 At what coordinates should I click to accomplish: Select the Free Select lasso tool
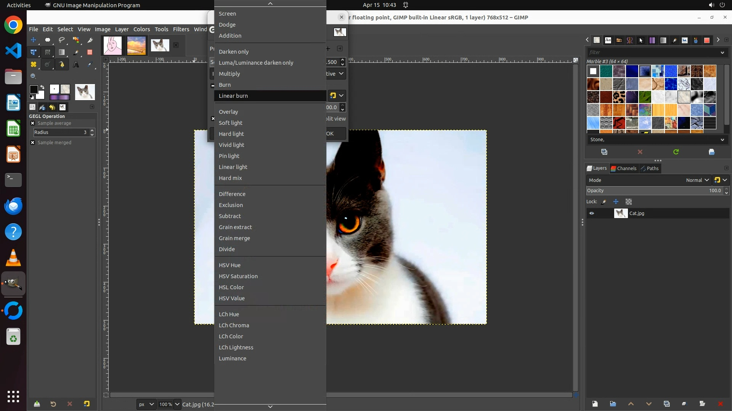(x=61, y=40)
